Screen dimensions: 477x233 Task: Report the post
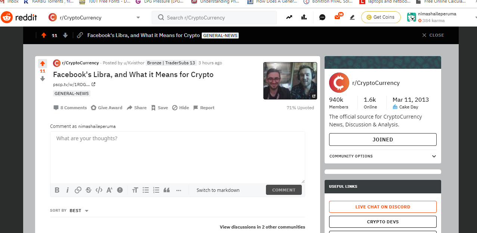click(204, 108)
